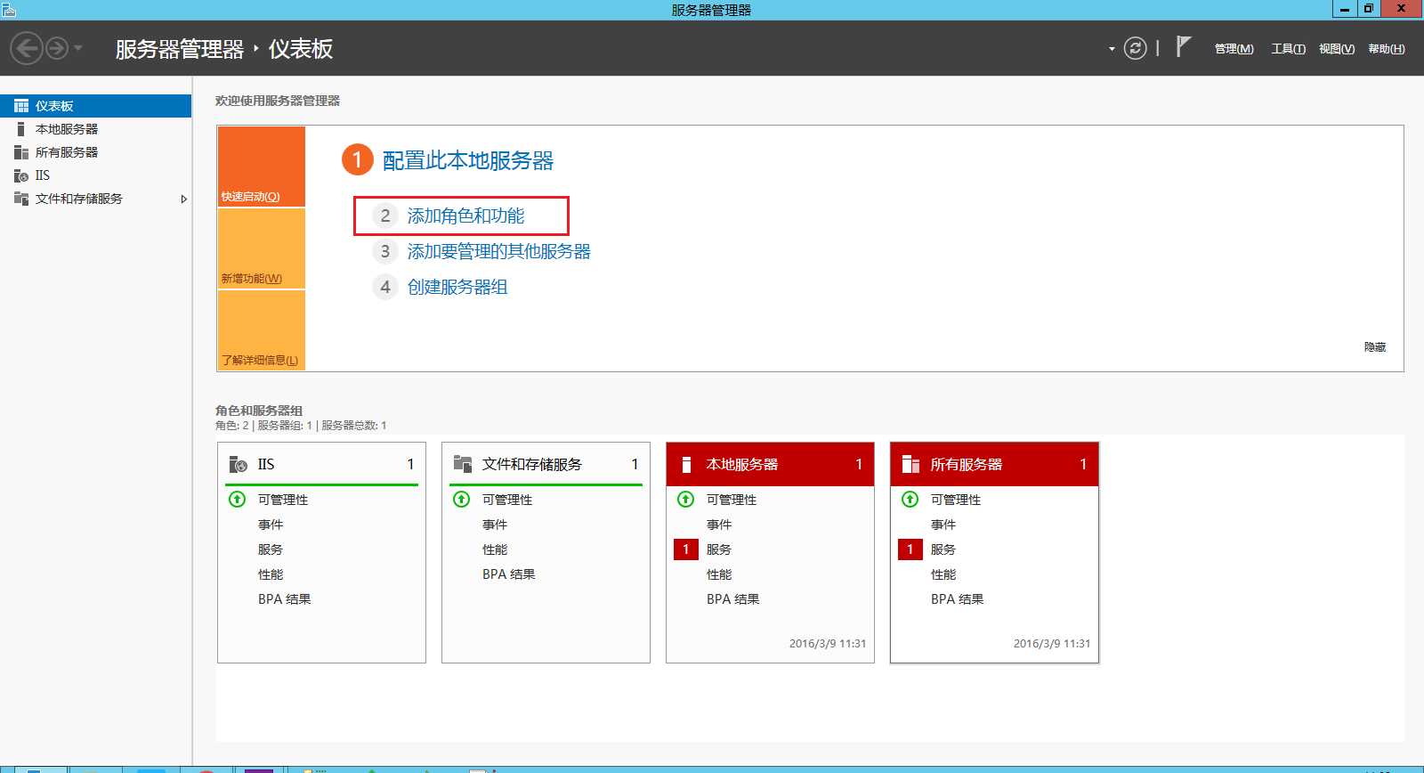This screenshot has width=1424, height=773.
Task: Hide the welcome tile with 隐藏
Action: pos(1375,347)
